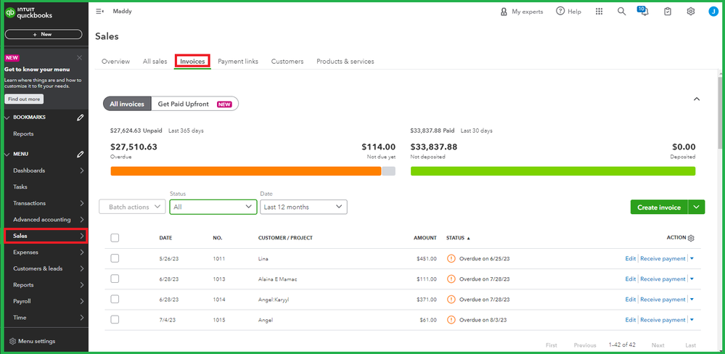This screenshot has width=725, height=354.
Task: Collapse the sidebar with the hamburger icon
Action: [99, 12]
